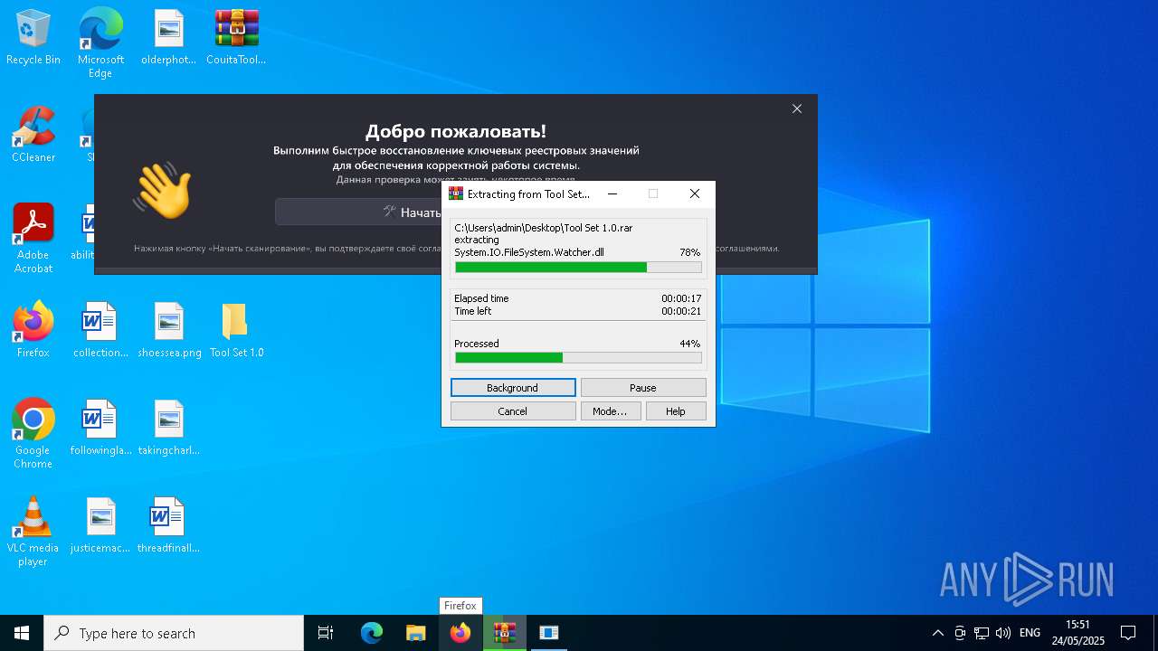Open File Explorer from the taskbar
The height and width of the screenshot is (651, 1158).
[416, 633]
